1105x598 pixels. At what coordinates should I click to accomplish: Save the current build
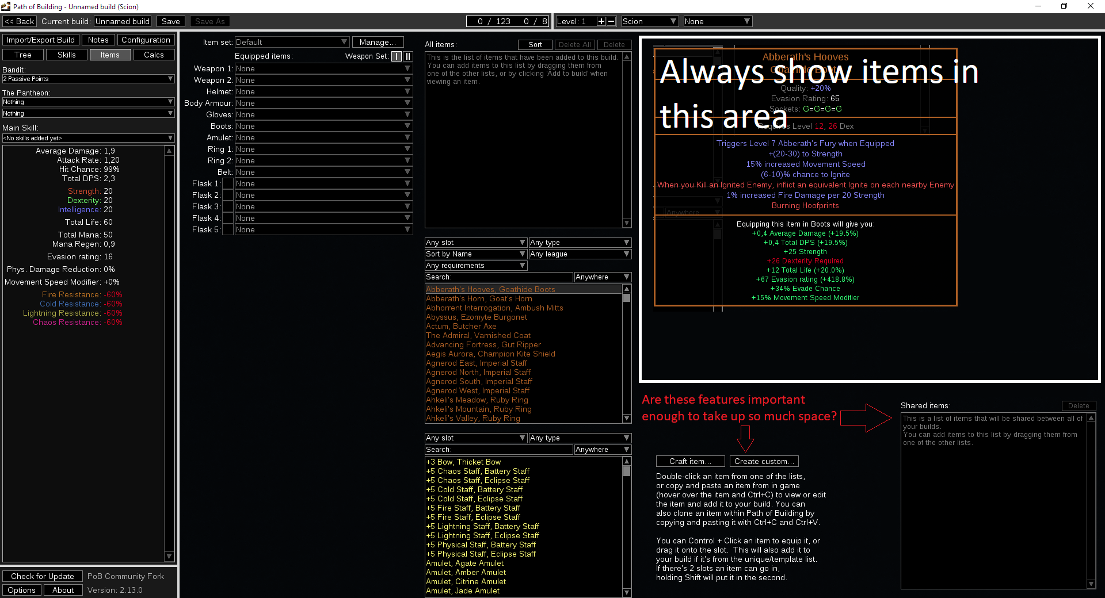(x=171, y=21)
